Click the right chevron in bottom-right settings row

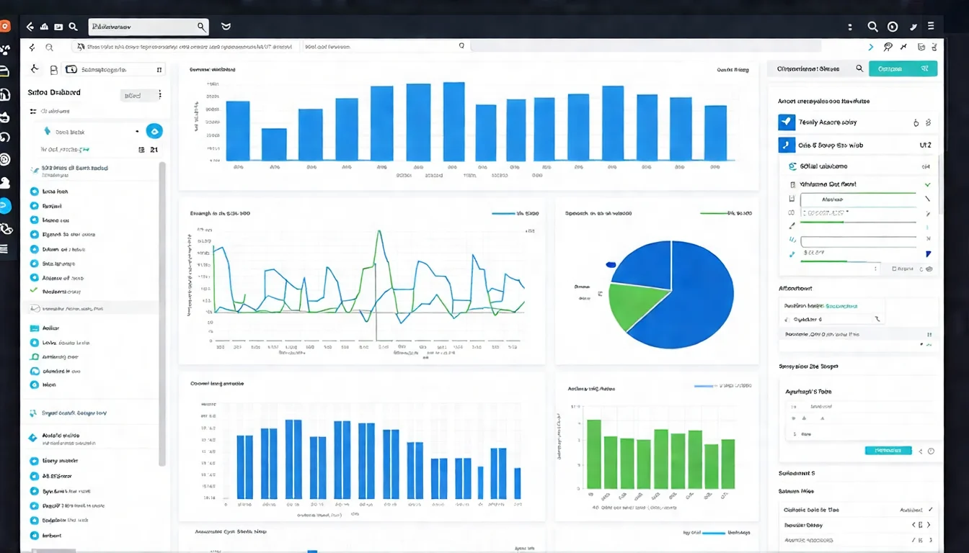pos(929,525)
